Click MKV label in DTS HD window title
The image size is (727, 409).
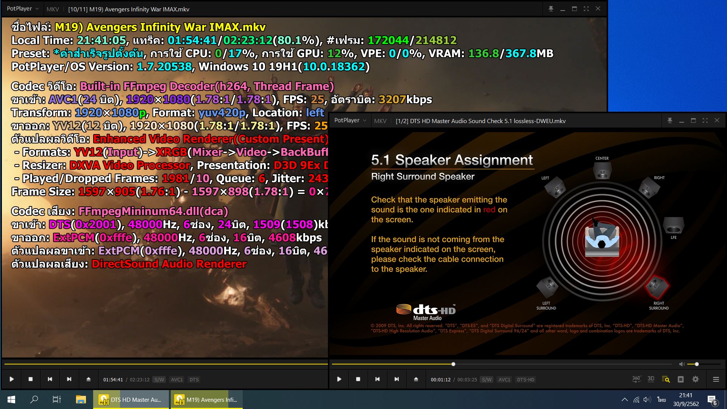coord(380,121)
